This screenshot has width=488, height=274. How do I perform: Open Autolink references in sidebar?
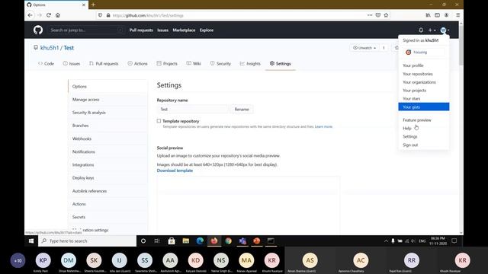tap(108, 191)
